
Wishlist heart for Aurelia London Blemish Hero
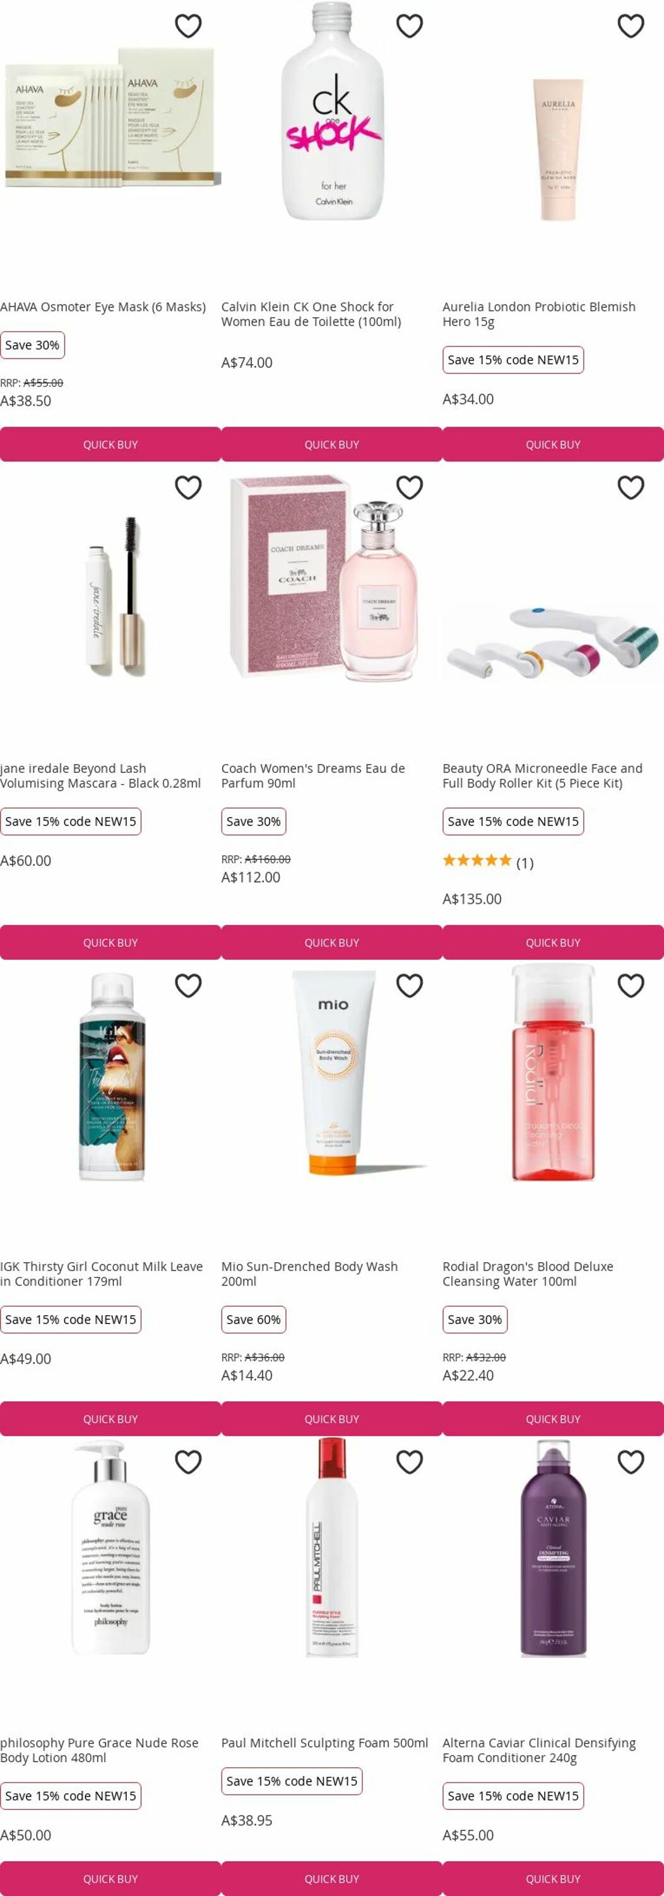(x=631, y=26)
